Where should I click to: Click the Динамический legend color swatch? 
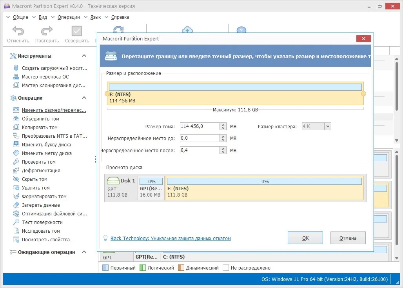coord(181,268)
